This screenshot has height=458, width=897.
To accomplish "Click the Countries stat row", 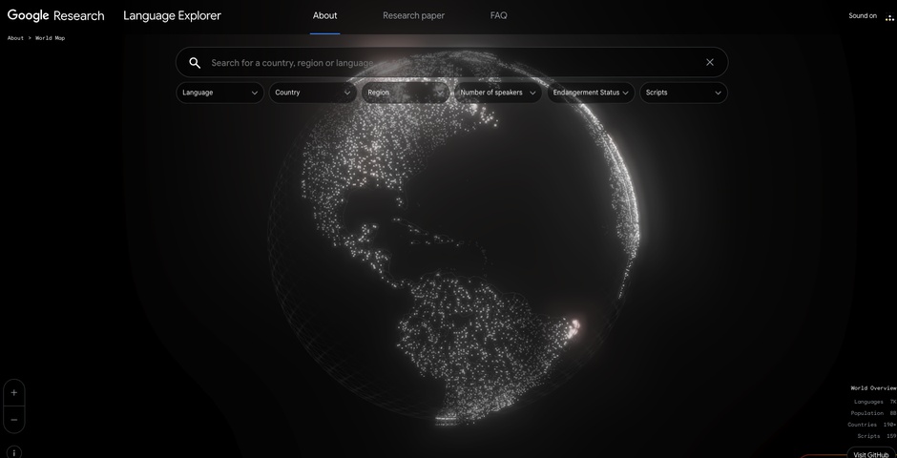I will tap(872, 425).
